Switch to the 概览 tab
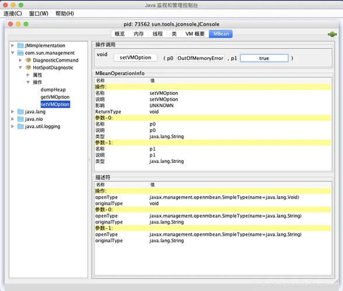Image resolution: width=343 pixels, height=291 pixels. tap(120, 34)
